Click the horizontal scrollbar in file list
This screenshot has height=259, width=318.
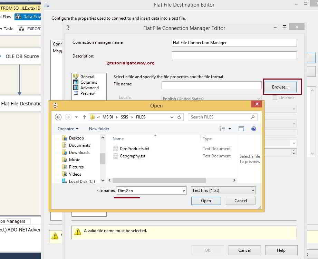coord(159,180)
